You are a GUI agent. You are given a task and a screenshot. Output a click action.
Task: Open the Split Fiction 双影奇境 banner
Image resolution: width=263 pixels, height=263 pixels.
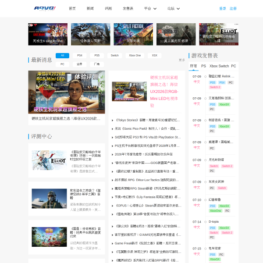pyautogui.click(x=133, y=34)
